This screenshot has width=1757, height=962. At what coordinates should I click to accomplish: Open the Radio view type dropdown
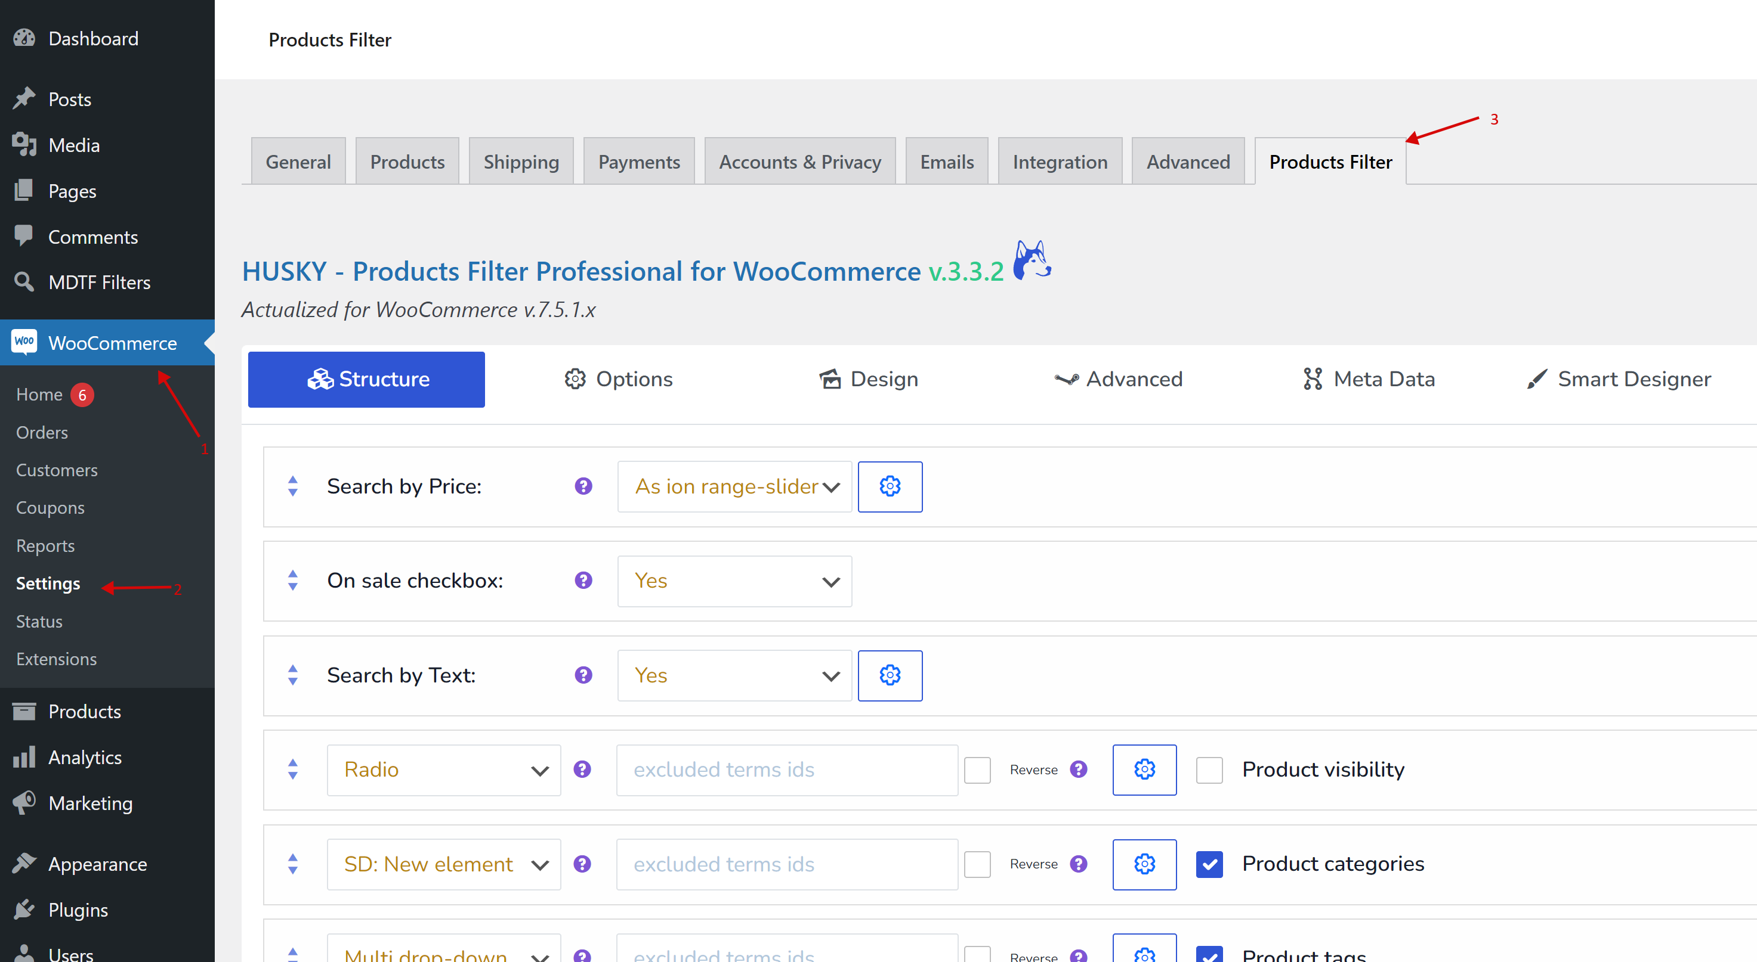coord(444,770)
